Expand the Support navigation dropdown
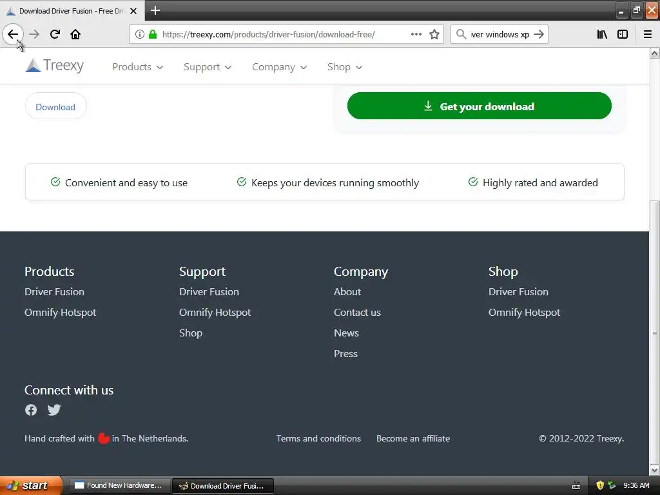 (208, 67)
